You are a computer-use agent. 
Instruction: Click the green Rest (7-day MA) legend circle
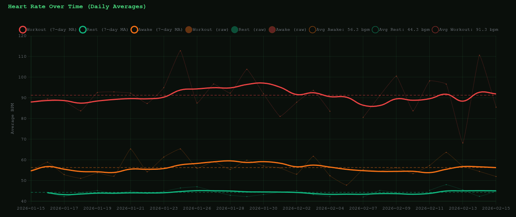pos(82,30)
